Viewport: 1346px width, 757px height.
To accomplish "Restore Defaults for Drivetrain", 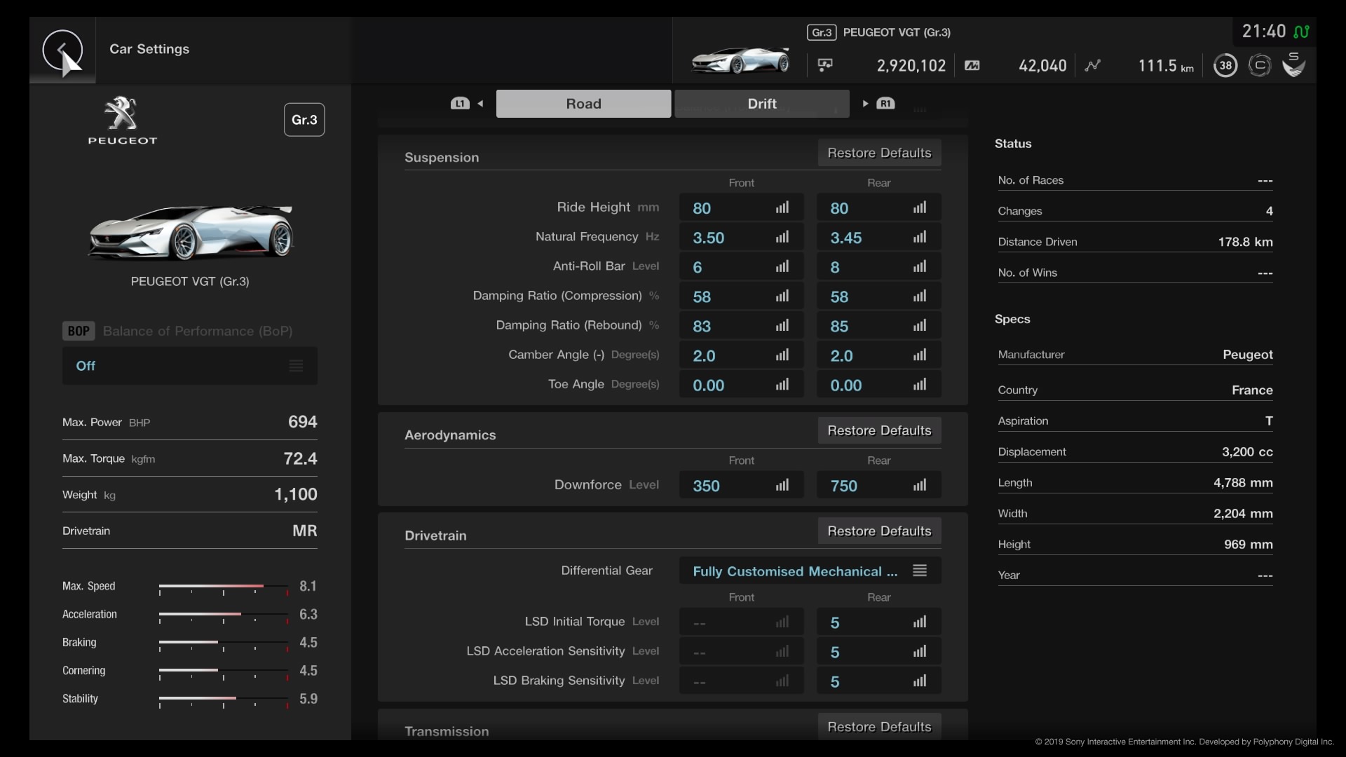I will coord(879,531).
